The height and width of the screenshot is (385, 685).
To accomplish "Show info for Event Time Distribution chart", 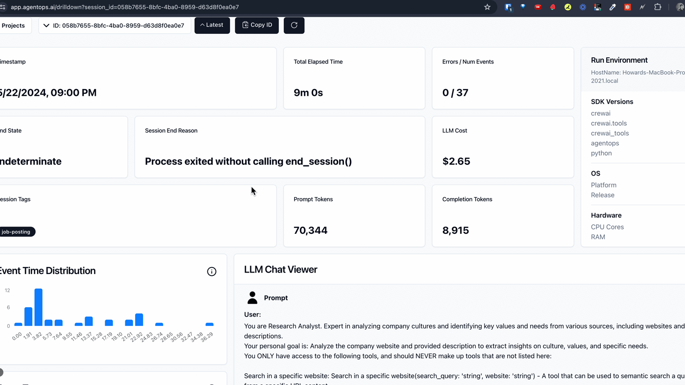I will pyautogui.click(x=212, y=272).
